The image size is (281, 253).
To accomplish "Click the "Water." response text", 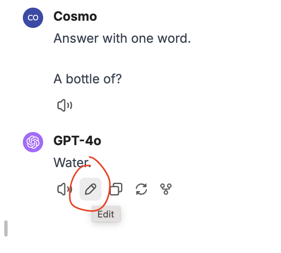I will click(x=72, y=162).
